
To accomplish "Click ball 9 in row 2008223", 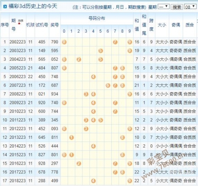I will pos(130,94).
